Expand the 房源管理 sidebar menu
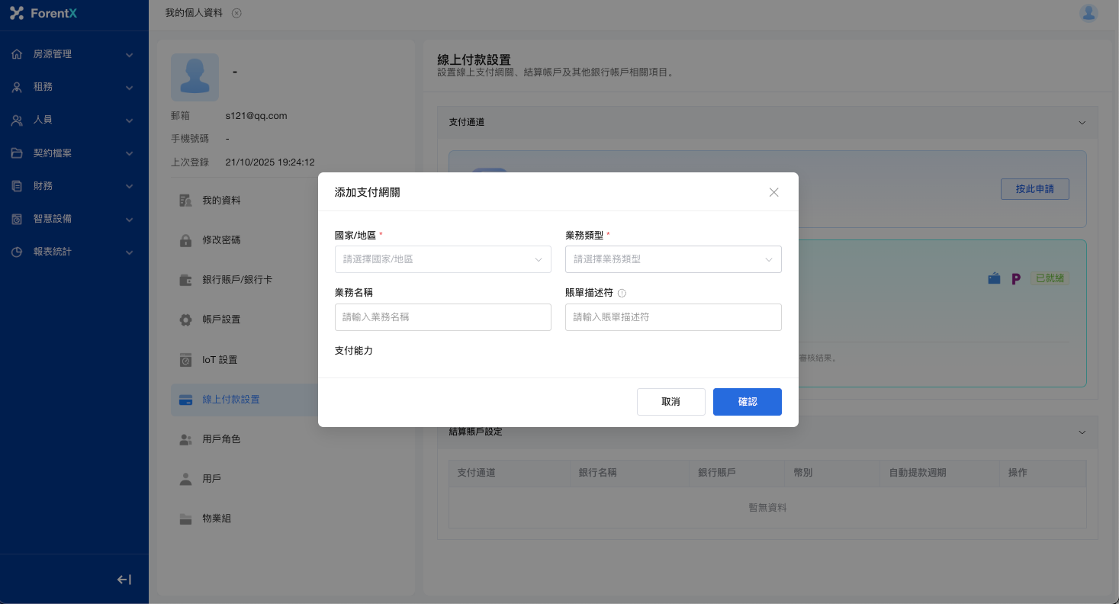The width and height of the screenshot is (1119, 604). pyautogui.click(x=74, y=54)
